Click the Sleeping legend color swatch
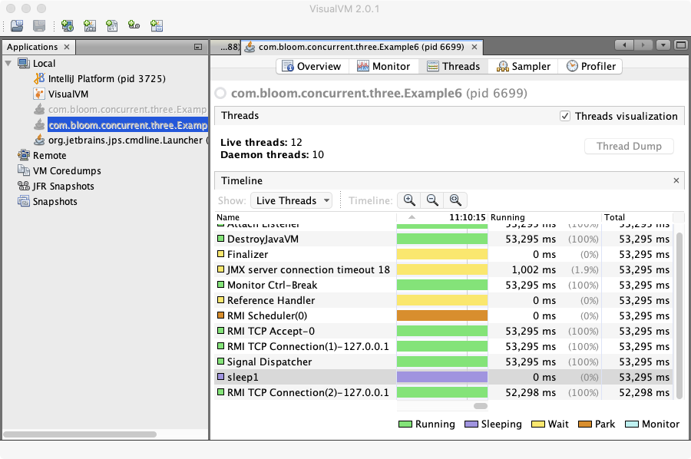The height and width of the screenshot is (459, 691). (471, 424)
